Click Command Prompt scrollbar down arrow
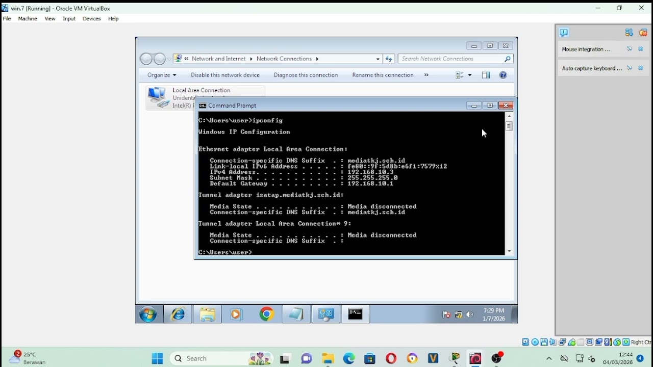The width and height of the screenshot is (653, 367). click(510, 252)
